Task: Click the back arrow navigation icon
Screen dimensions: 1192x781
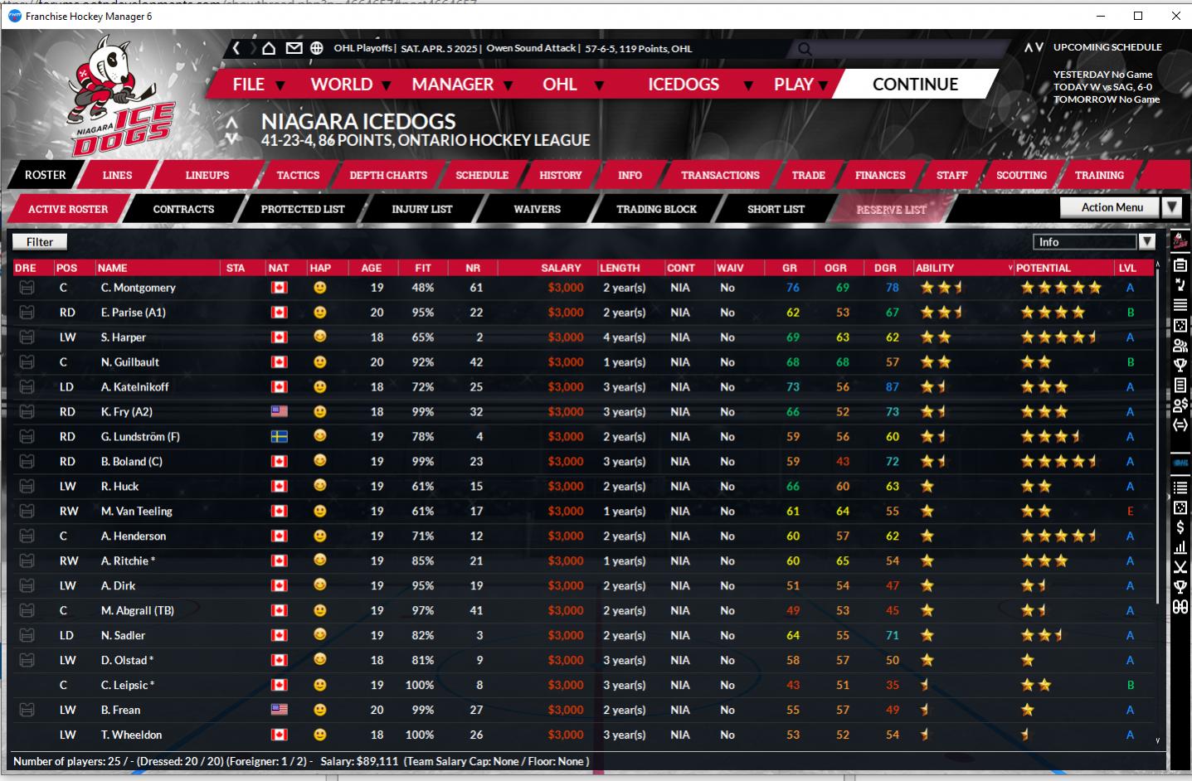Action: [236, 48]
